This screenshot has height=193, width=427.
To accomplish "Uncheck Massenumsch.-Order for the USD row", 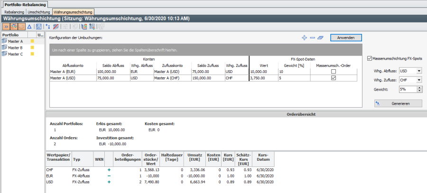I will click(333, 78).
